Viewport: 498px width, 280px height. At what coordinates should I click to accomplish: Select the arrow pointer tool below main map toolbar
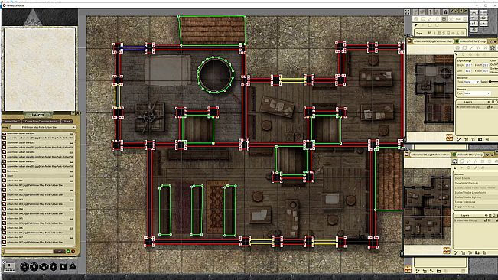pos(416,25)
